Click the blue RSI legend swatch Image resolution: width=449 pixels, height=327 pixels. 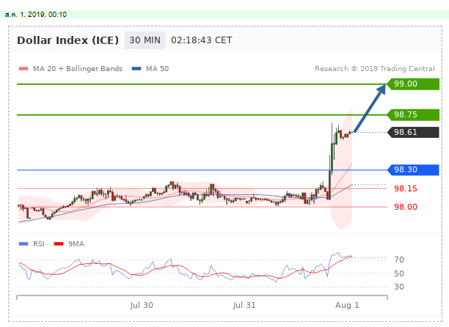[23, 243]
